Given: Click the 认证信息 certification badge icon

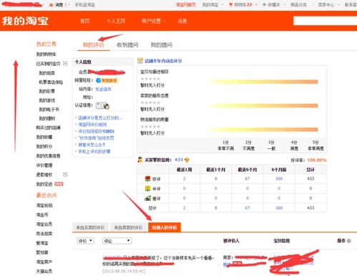Looking at the screenshot, I should [102, 105].
